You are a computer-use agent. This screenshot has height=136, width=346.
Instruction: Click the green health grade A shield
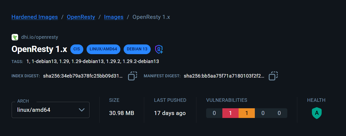pyautogui.click(x=317, y=113)
